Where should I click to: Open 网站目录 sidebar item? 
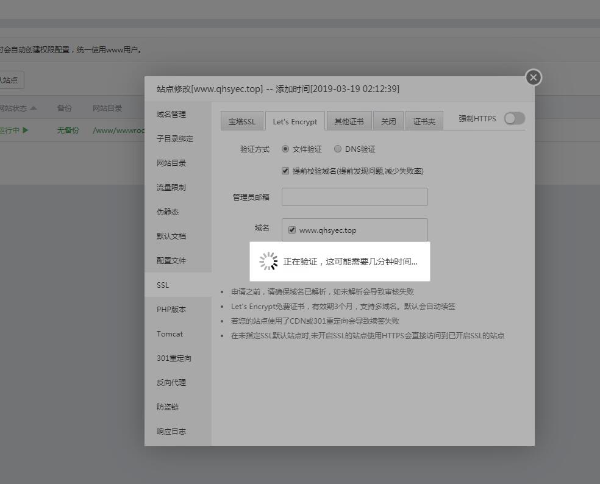pos(178,163)
